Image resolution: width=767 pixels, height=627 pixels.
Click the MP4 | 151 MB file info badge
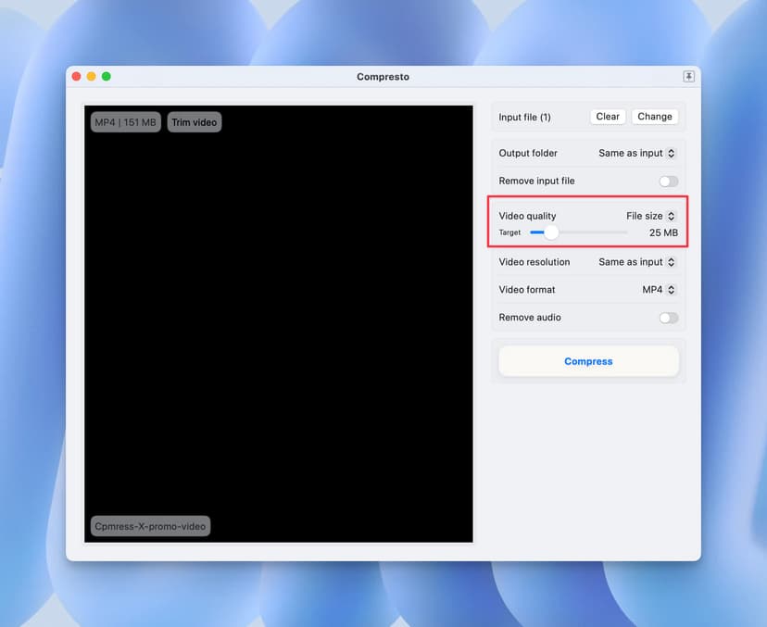click(124, 121)
